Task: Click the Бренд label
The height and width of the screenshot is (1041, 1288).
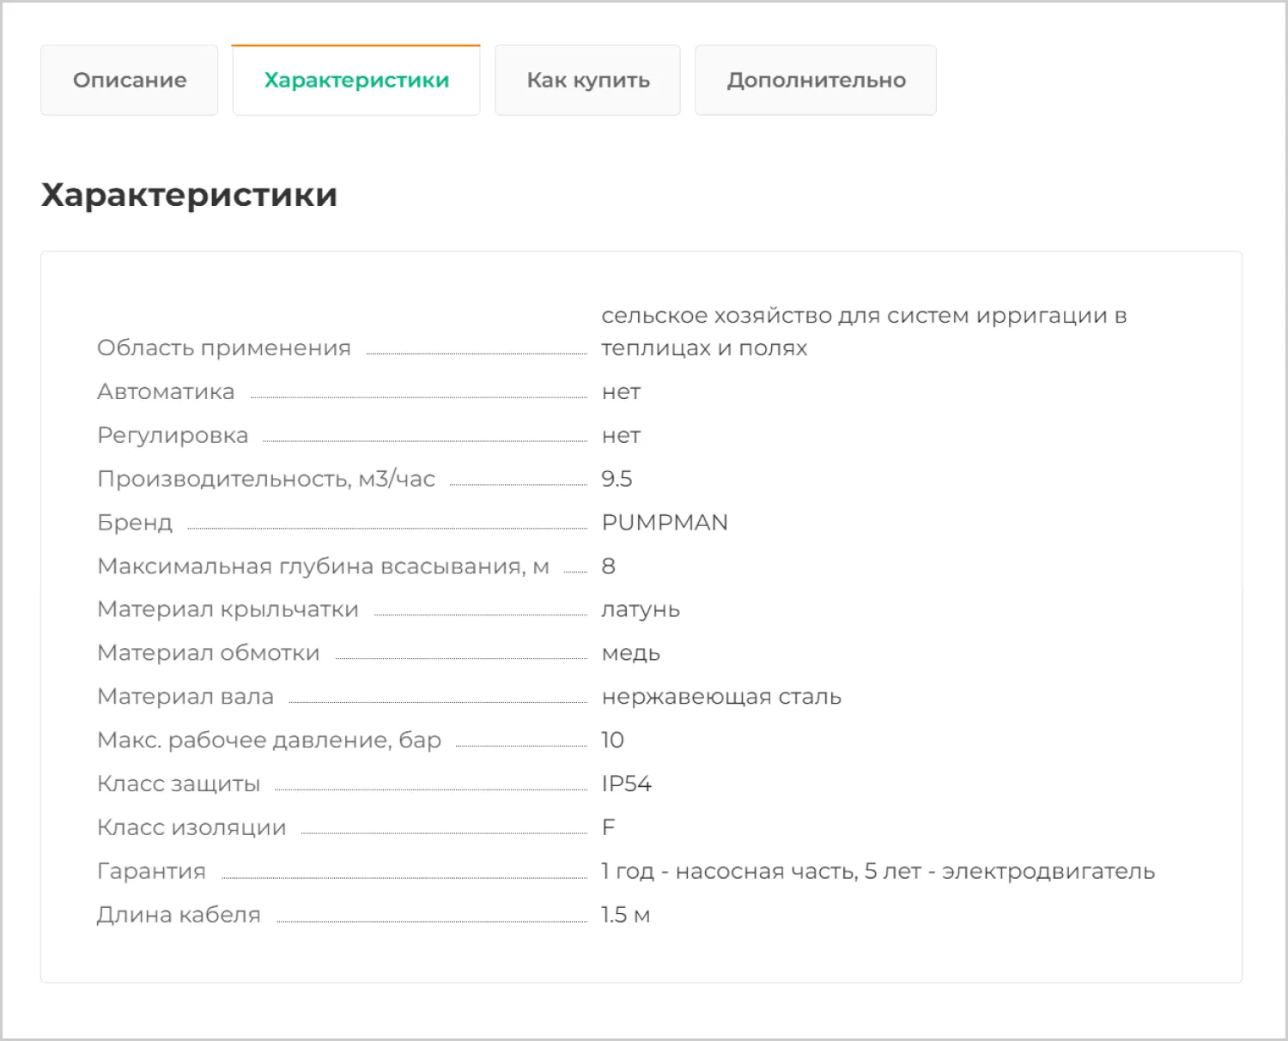Action: click(135, 523)
